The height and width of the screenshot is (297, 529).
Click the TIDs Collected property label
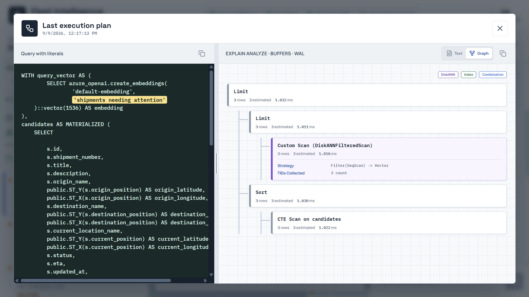(x=291, y=173)
